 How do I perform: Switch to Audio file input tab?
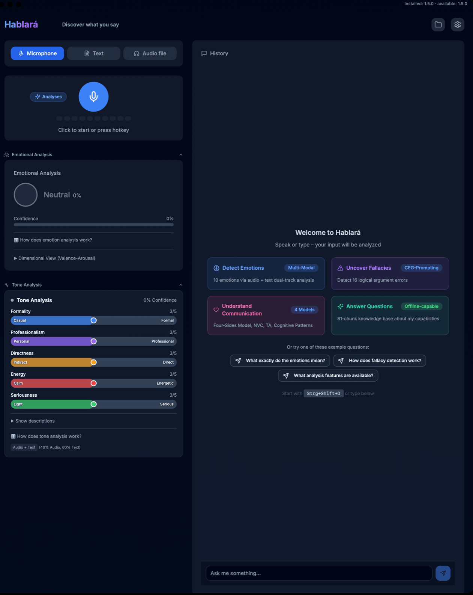pyautogui.click(x=150, y=53)
